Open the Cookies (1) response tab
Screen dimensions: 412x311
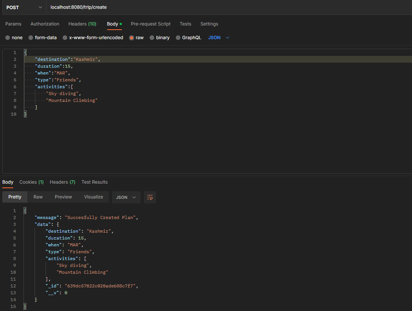32,182
